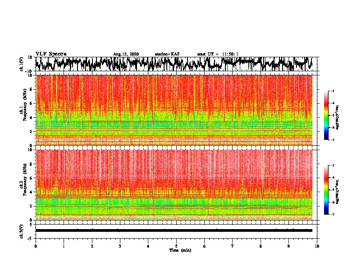Click time axis tick label "5"

click(x=176, y=246)
